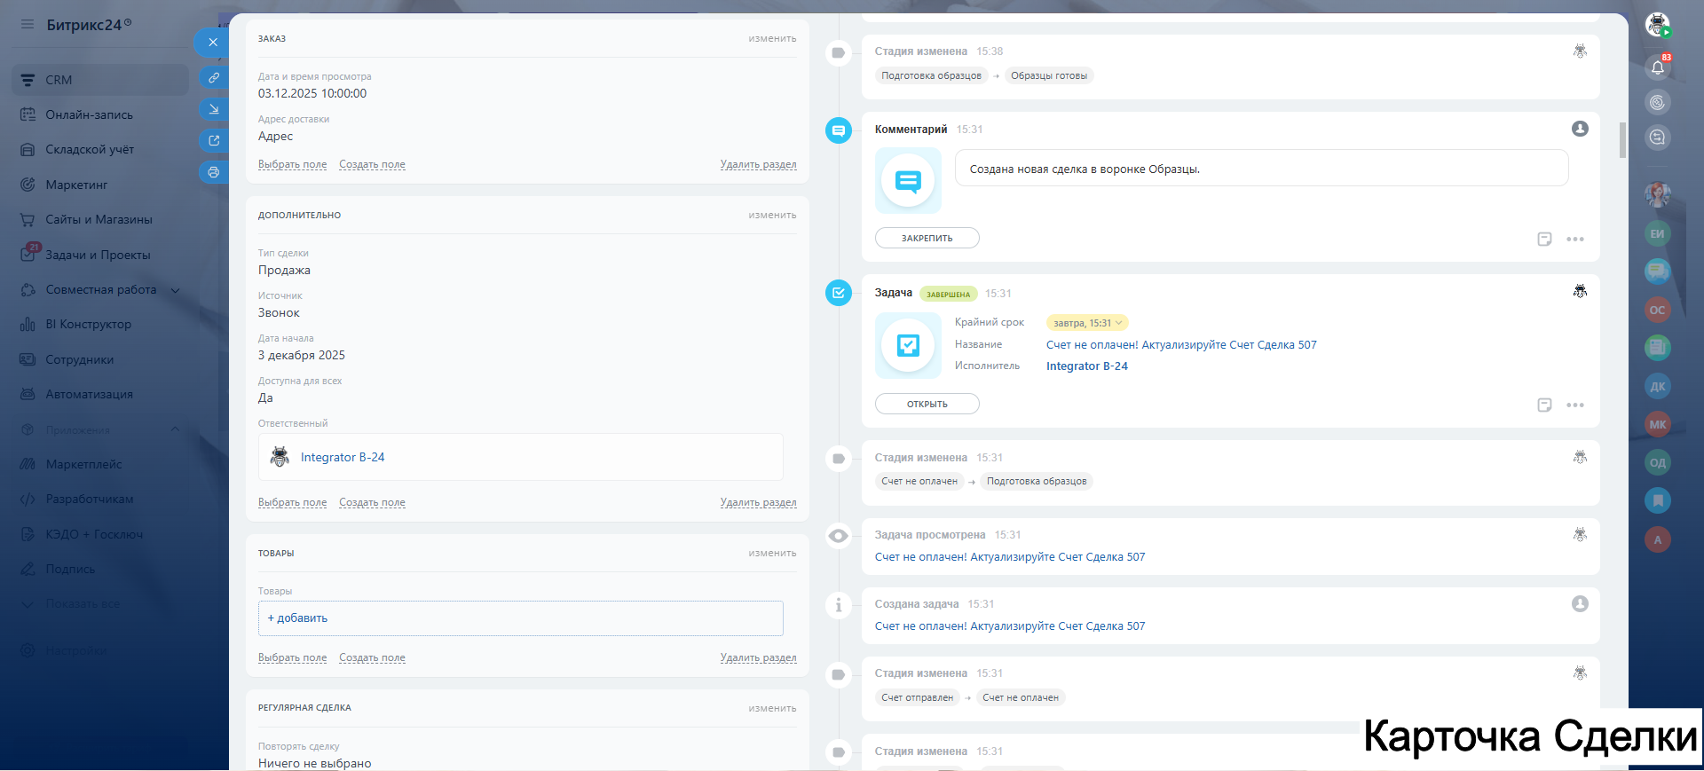Open the deadline dropdown 'завтра, 15:31'
The height and width of the screenshot is (771, 1704).
pyautogui.click(x=1087, y=323)
